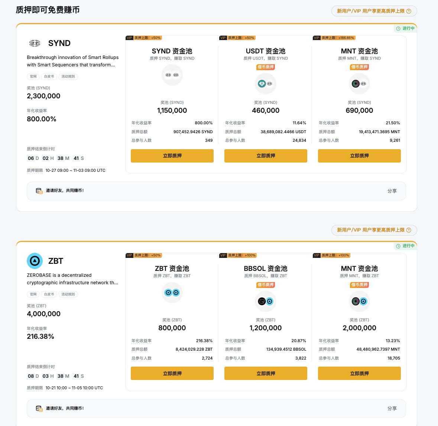View ZBT 活动规则 tag
Screen dimensions: 438x426
tap(68, 294)
